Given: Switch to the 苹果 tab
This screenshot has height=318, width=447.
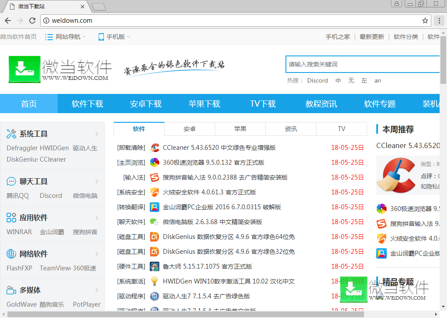Looking at the screenshot, I should 241,129.
